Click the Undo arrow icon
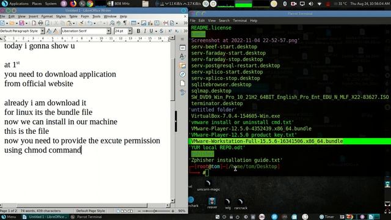 pyautogui.click(x=90, y=23)
